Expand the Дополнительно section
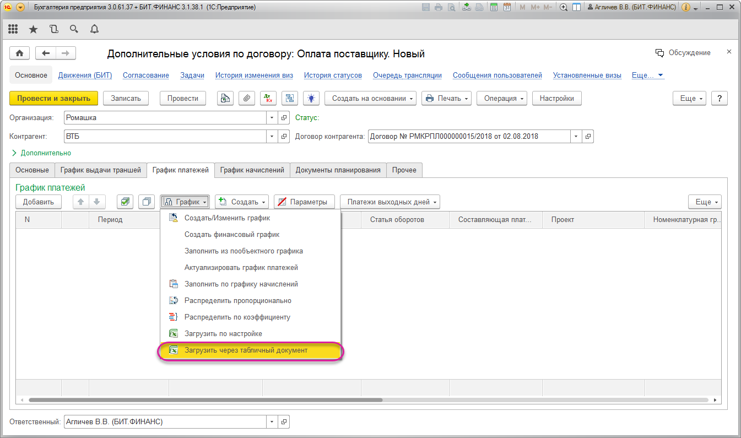 point(41,153)
